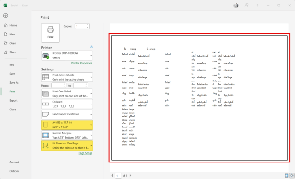Click the Print Active Sheets grid icon
Image resolution: width=295 pixels, height=179 pixels.
tap(46, 77)
